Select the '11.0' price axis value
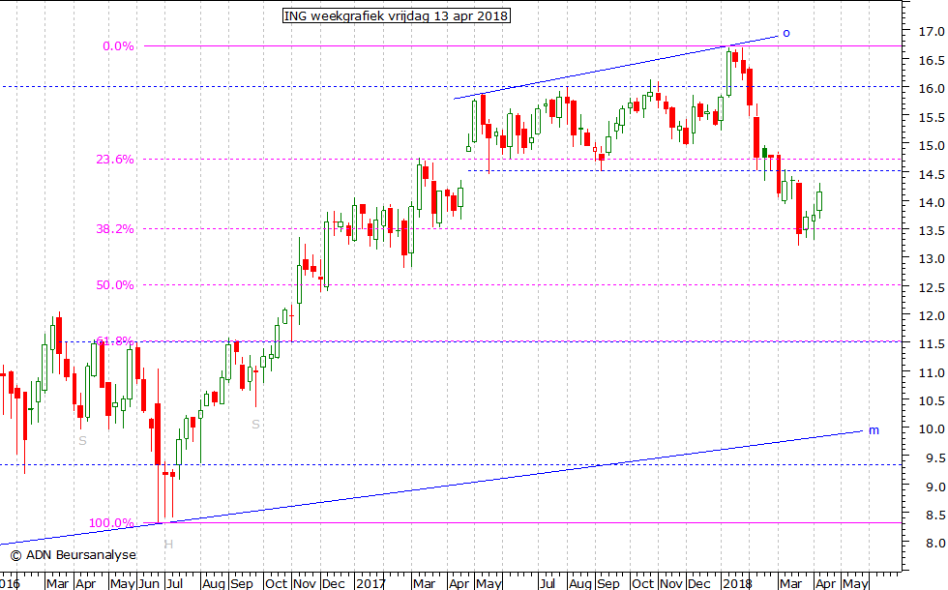Screen dimensions: 948x590 pos(932,373)
